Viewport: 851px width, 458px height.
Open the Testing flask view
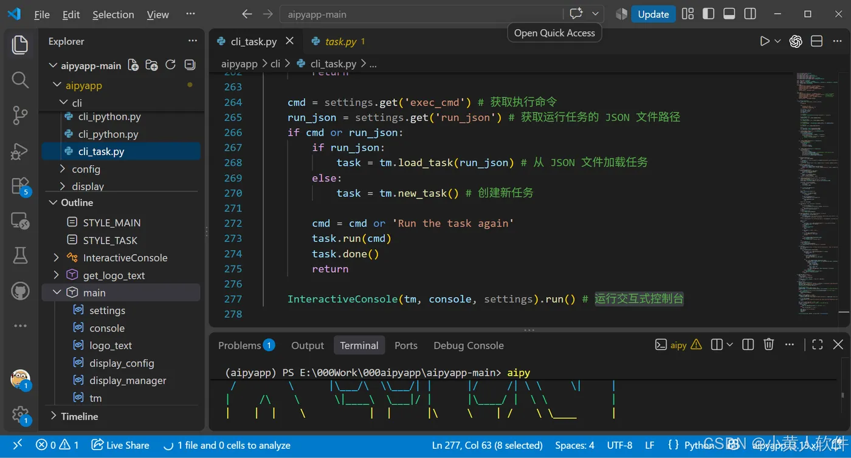20,256
